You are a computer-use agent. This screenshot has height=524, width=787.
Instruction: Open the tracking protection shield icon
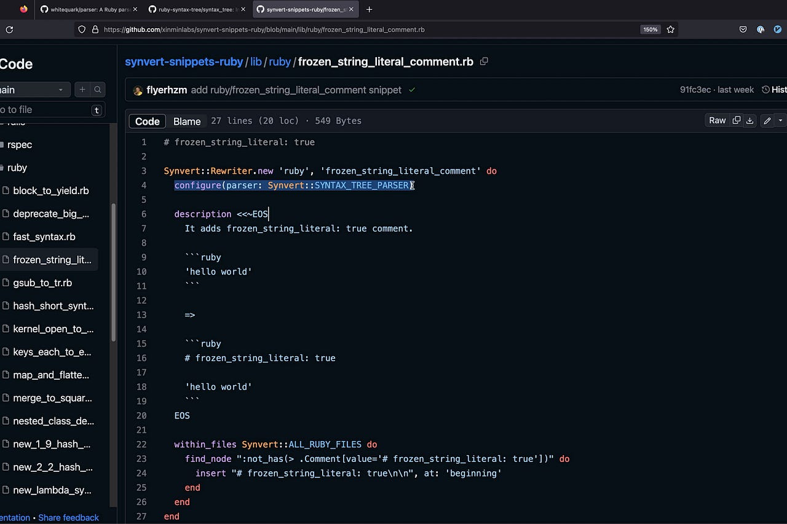[x=82, y=29]
